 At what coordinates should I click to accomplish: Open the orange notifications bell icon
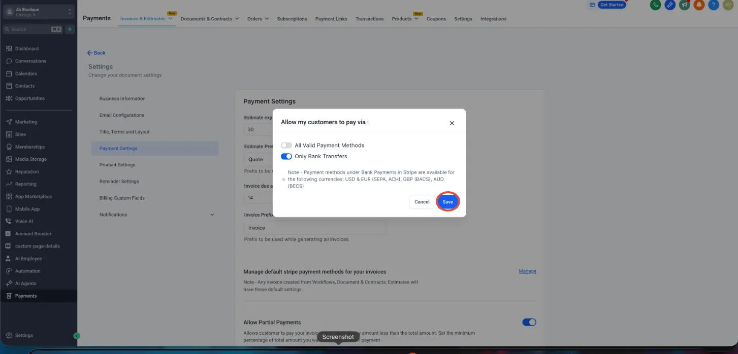point(699,5)
